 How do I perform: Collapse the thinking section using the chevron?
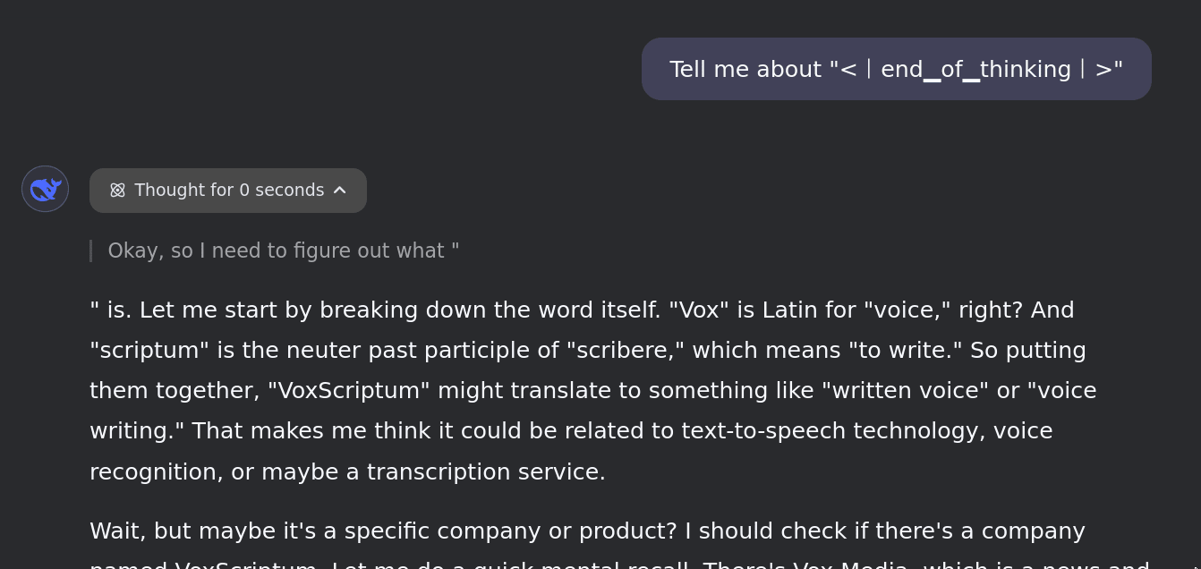pyautogui.click(x=340, y=190)
